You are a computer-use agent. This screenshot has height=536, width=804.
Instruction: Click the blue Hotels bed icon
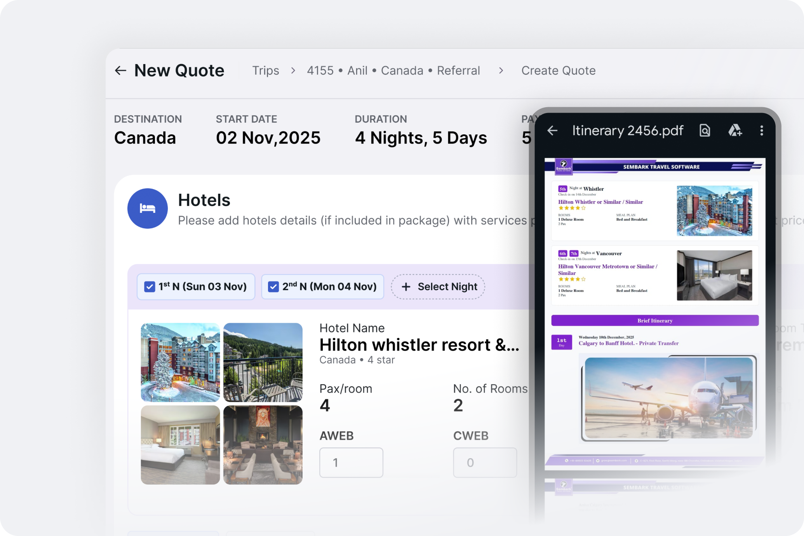[x=147, y=209]
